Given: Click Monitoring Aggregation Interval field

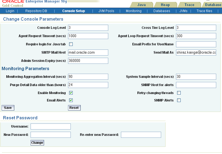Looking at the screenshot, I should pyautogui.click(x=88, y=77).
